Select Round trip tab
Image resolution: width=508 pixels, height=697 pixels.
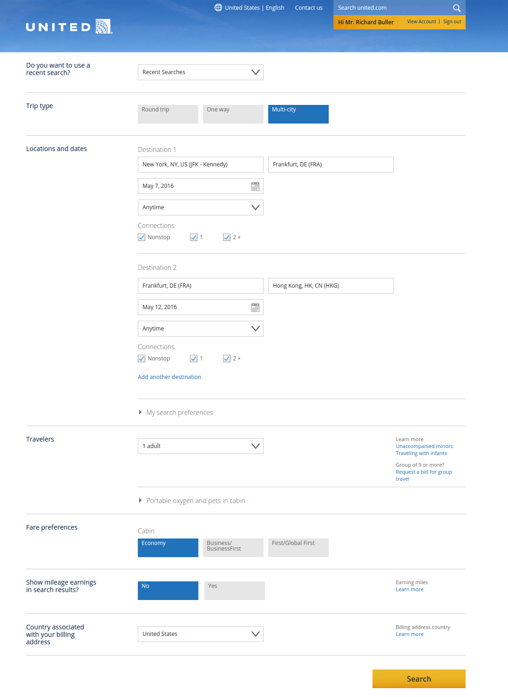click(x=168, y=114)
